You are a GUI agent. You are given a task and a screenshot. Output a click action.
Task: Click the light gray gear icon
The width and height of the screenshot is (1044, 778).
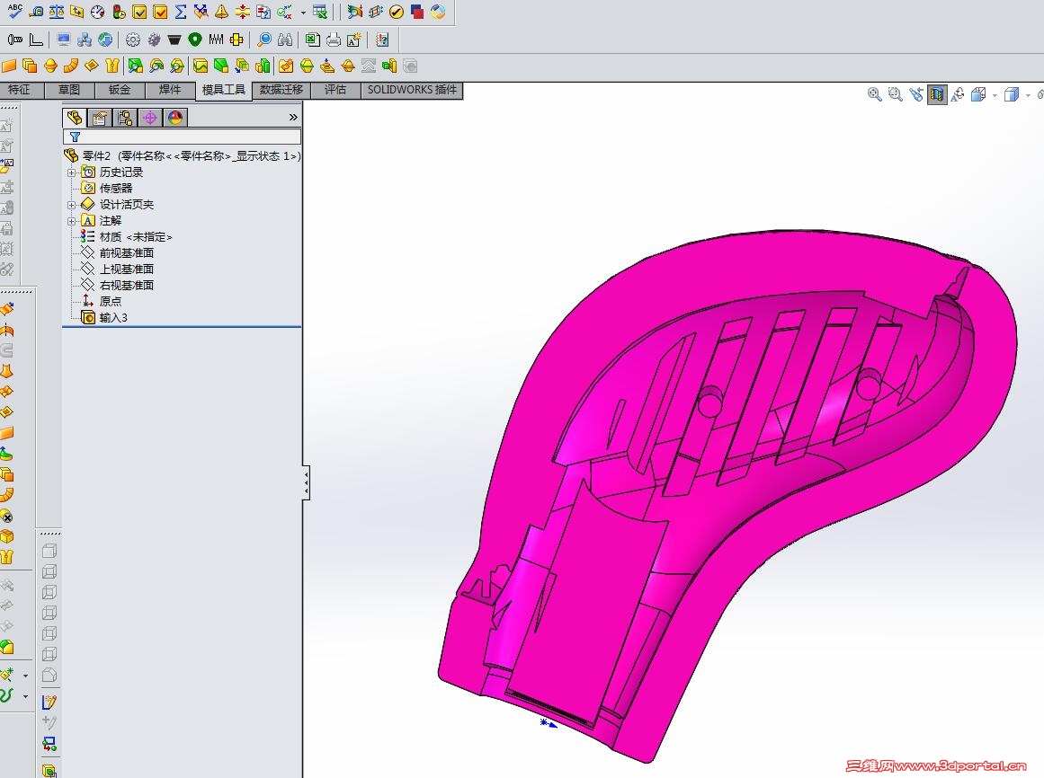pyautogui.click(x=133, y=40)
